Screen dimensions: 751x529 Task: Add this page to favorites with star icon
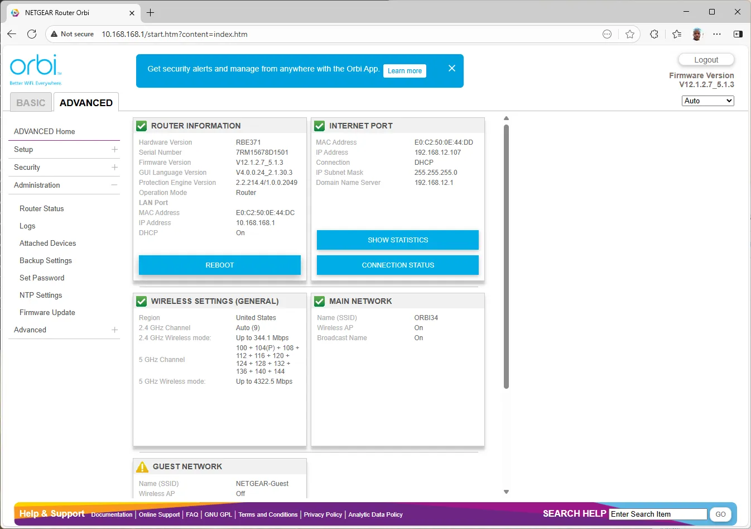pyautogui.click(x=630, y=34)
